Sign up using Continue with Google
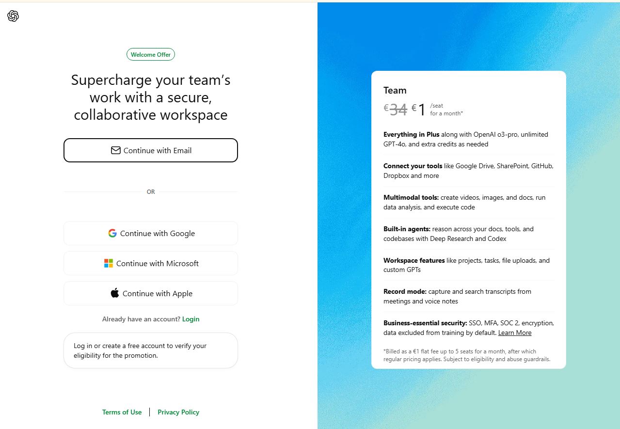This screenshot has width=620, height=429. click(x=151, y=233)
